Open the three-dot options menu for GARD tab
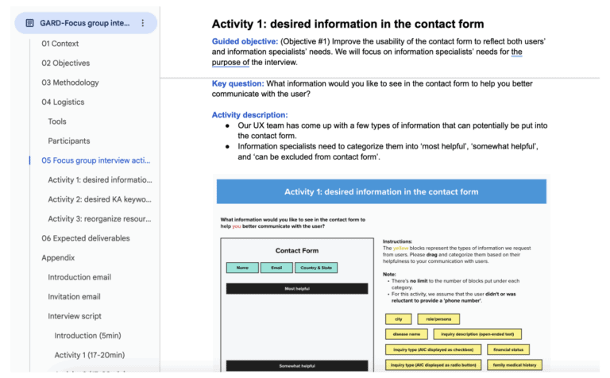Image resolution: width=610 pixels, height=378 pixels. click(143, 23)
